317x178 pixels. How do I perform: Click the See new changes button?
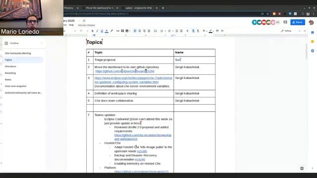[86, 25]
